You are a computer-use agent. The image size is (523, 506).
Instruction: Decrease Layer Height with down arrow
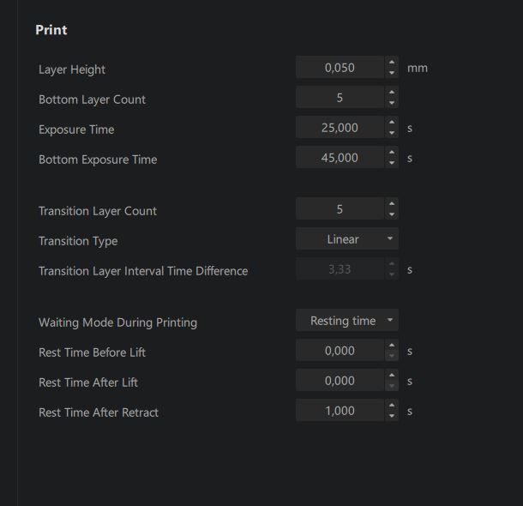click(392, 72)
